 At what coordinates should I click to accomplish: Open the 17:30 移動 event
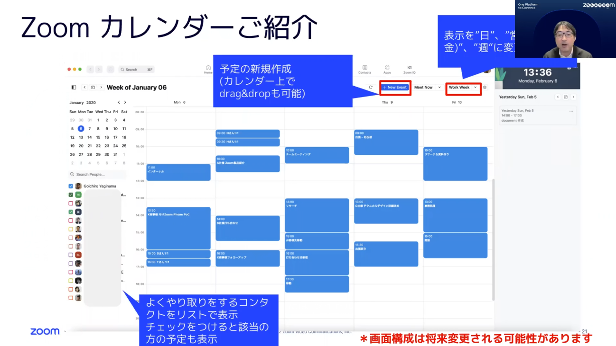(x=317, y=284)
